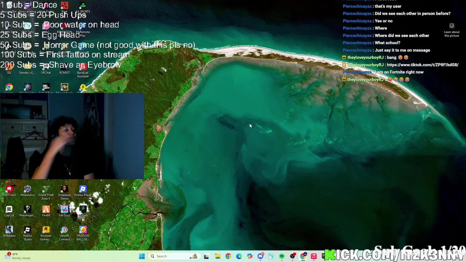Select the VRChat desktop icon
466x262 pixels.
pos(46,68)
